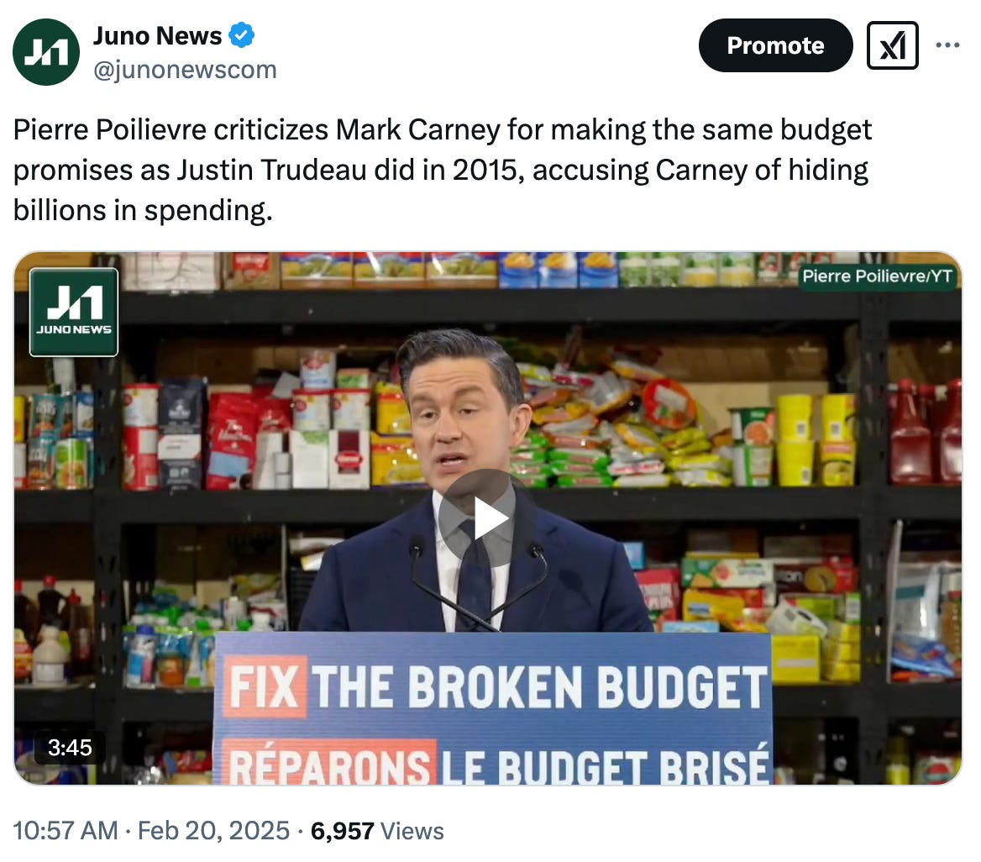Click the Pierre Poilievre/YT credit label
The height and width of the screenshot is (862, 981).
click(x=877, y=276)
